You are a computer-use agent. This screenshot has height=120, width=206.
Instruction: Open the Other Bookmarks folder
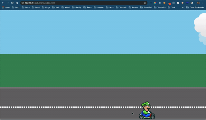click(195, 7)
